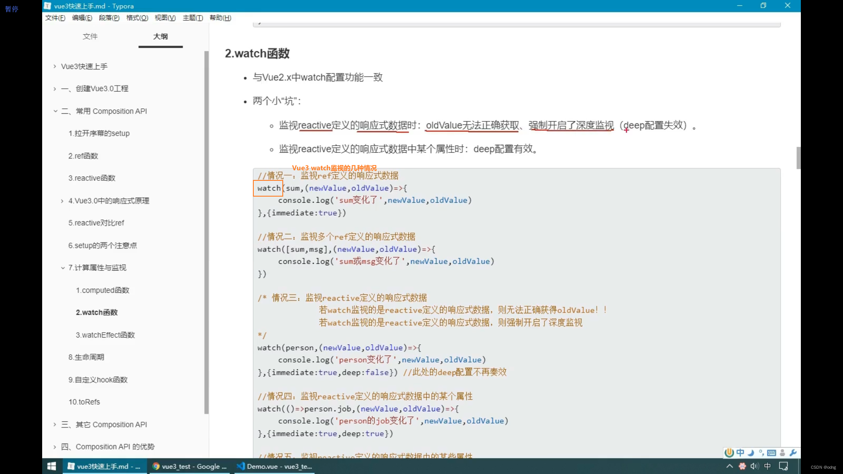The height and width of the screenshot is (474, 843).
Task: Jump to 1.拉开序幕的setup heading
Action: pos(99,133)
